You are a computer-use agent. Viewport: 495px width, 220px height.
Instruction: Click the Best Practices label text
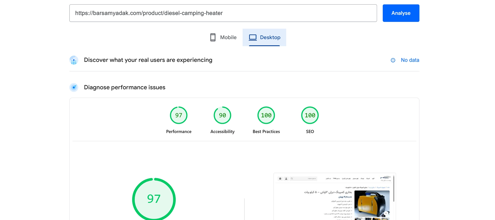(266, 131)
